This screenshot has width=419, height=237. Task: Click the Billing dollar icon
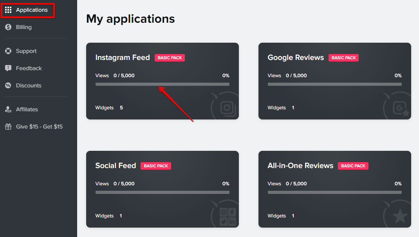(8, 27)
